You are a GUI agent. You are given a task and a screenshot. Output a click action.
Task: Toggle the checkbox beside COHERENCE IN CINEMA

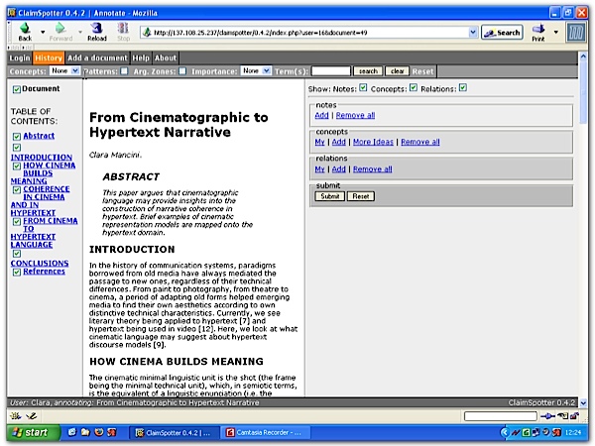(x=17, y=189)
